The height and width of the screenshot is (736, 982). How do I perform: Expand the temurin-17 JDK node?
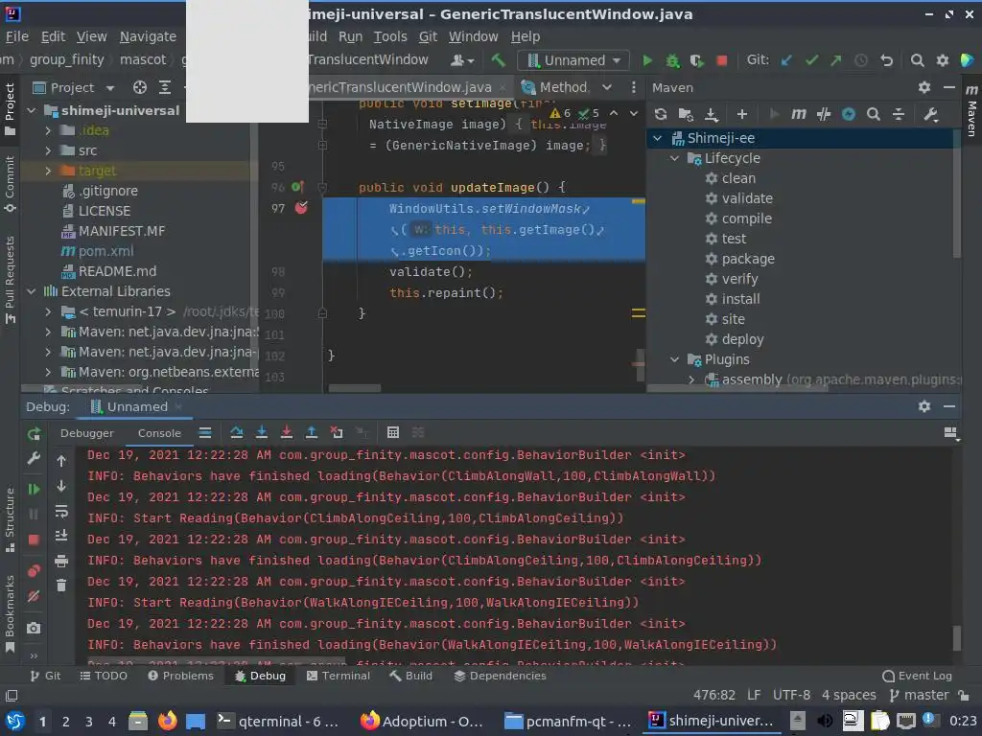click(48, 311)
